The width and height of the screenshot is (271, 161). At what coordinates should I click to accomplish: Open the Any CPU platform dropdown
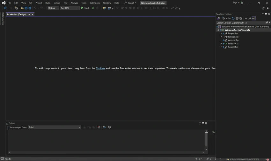(70, 8)
